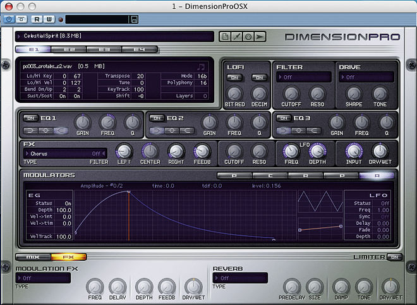Select modulator C (cutoff) tab
Image resolution: width=417 pixels, height=305 pixels.
pos(270,176)
